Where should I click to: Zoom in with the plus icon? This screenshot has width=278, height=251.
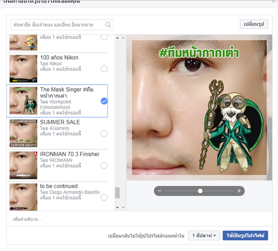point(239,191)
